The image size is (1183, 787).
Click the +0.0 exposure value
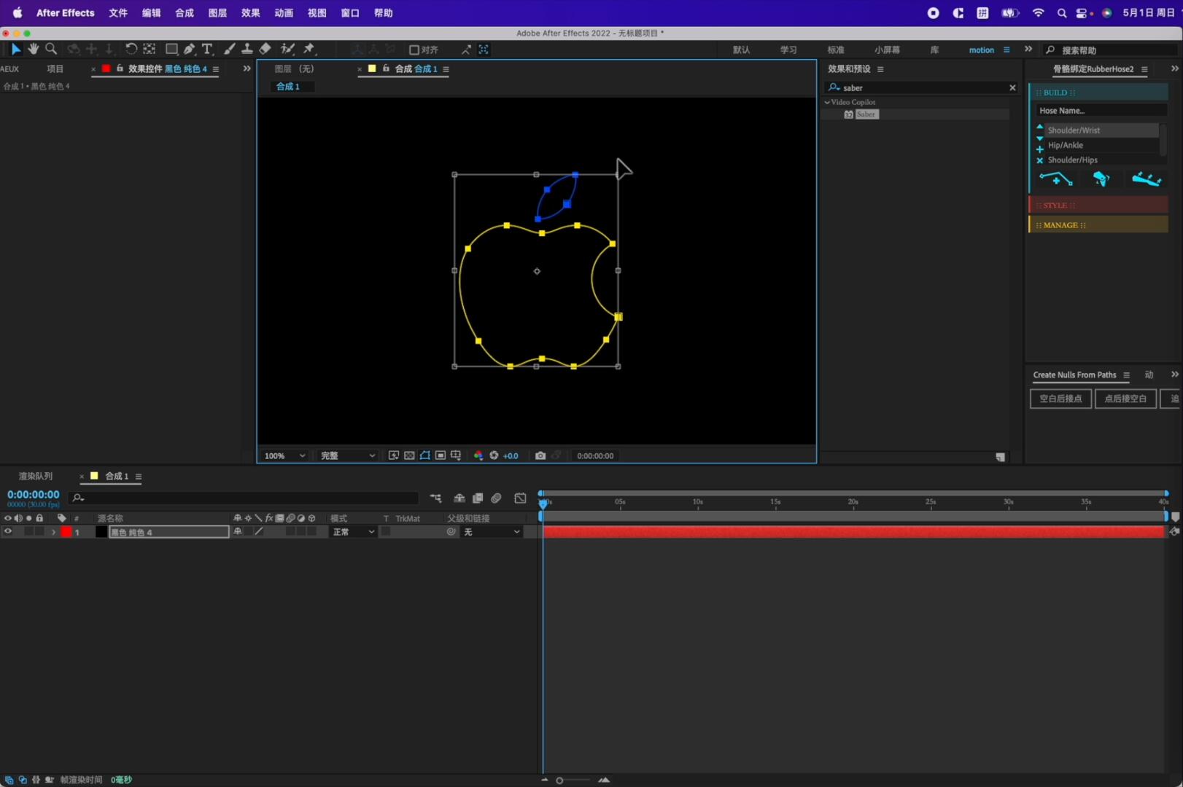(x=511, y=455)
